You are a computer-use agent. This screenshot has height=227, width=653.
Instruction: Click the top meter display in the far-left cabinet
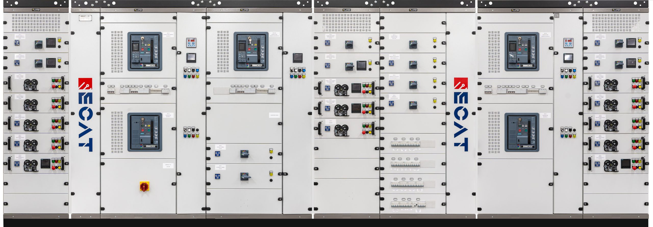point(51,43)
